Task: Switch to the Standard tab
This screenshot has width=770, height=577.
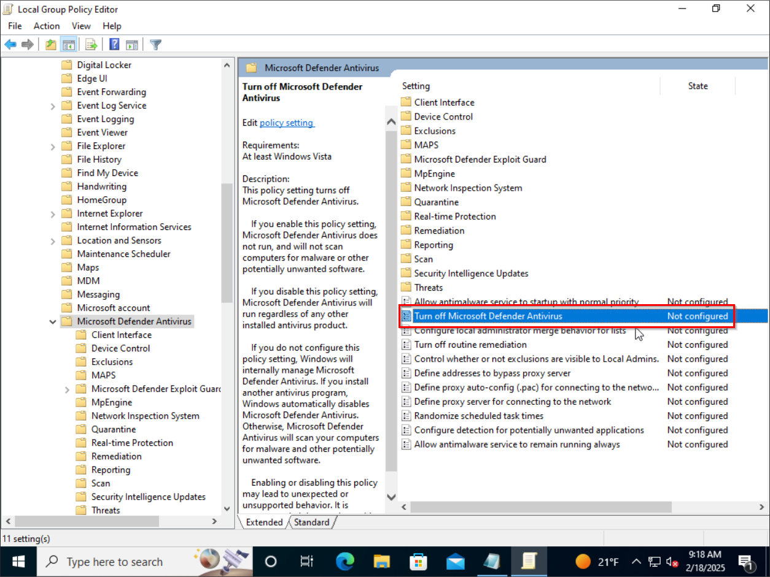Action: click(x=311, y=522)
